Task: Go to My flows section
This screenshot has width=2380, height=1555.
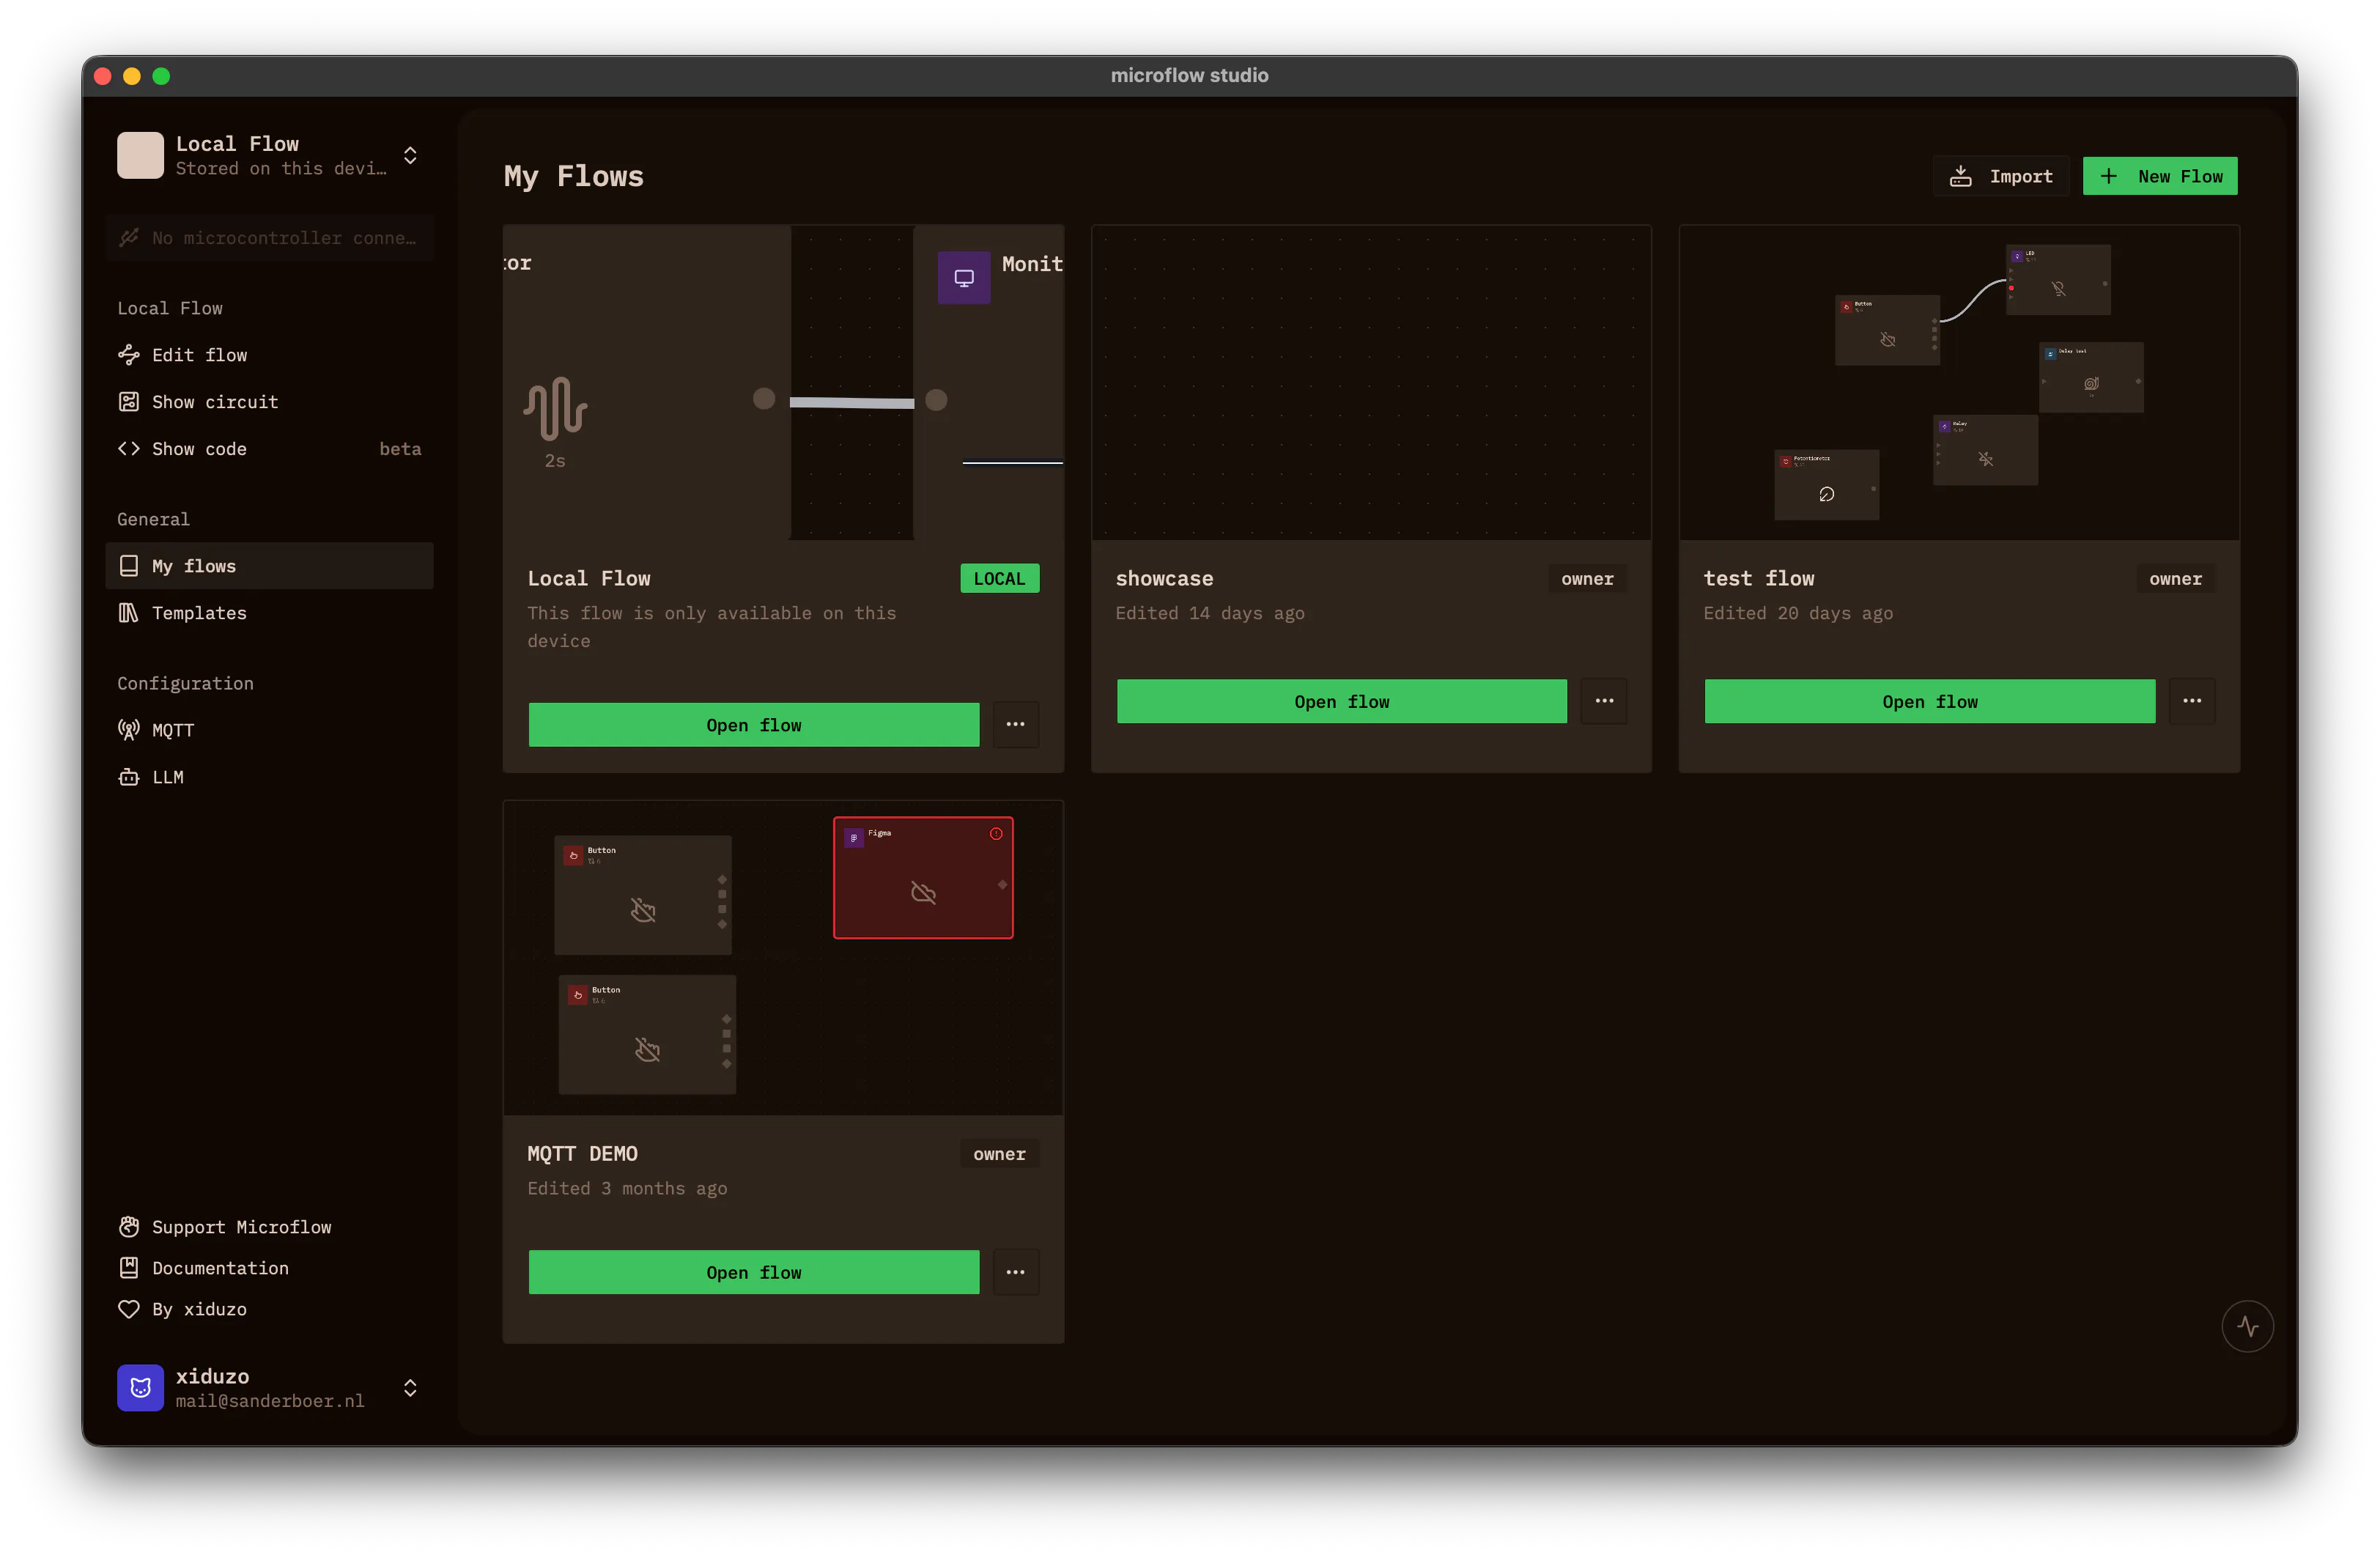Action: [269, 566]
